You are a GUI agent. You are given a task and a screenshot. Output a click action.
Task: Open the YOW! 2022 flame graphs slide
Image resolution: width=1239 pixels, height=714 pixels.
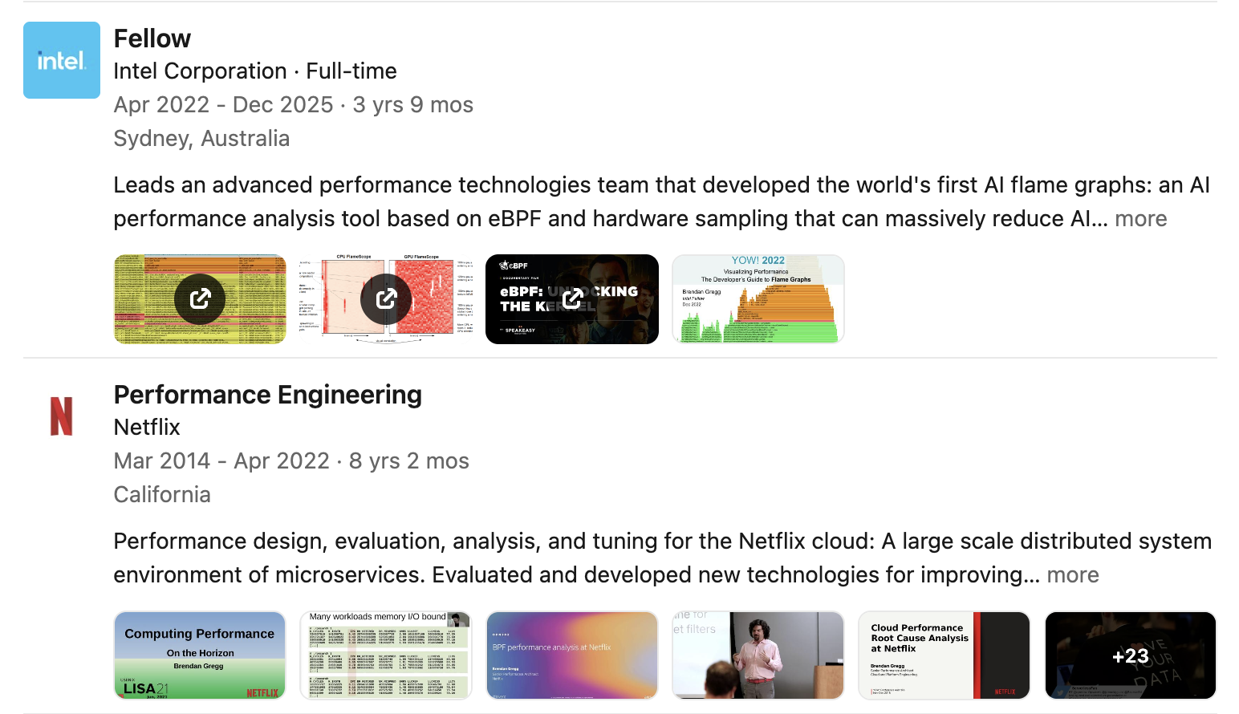(758, 299)
